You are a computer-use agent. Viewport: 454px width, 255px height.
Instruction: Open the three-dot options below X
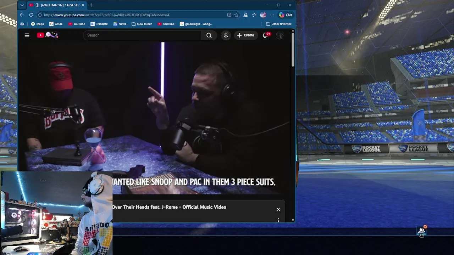click(278, 220)
